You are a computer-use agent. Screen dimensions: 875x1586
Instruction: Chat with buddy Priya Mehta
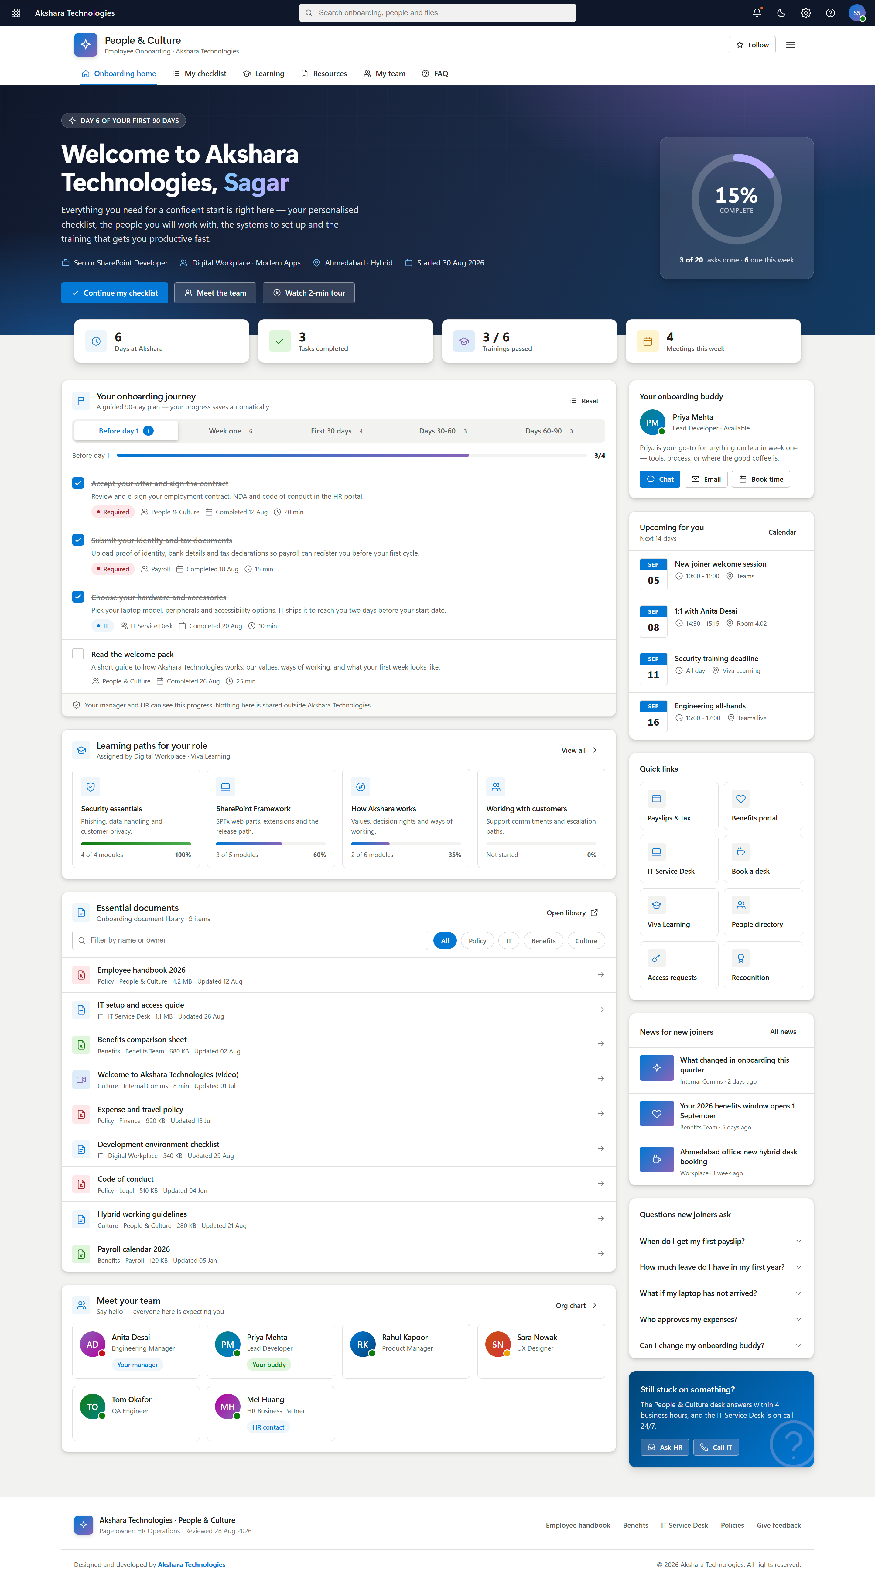[x=659, y=480]
